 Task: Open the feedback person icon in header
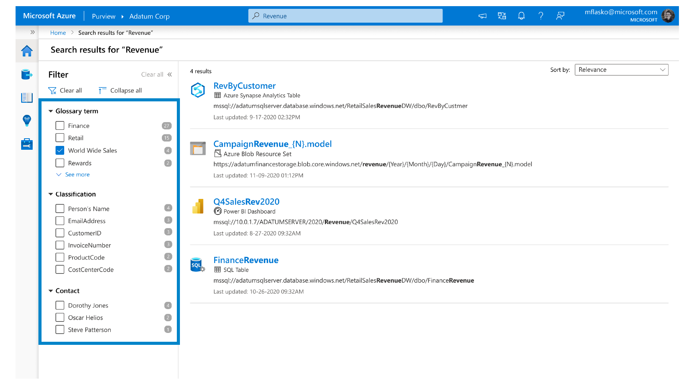[x=560, y=16]
